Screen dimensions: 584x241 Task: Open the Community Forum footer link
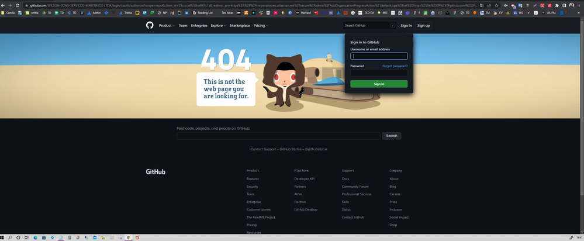tap(355, 187)
